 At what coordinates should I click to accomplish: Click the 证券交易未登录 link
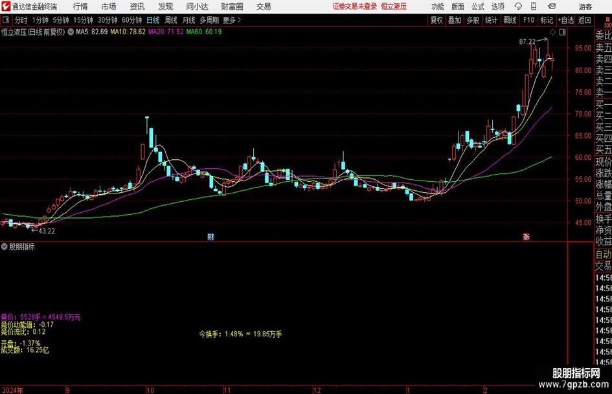(355, 6)
